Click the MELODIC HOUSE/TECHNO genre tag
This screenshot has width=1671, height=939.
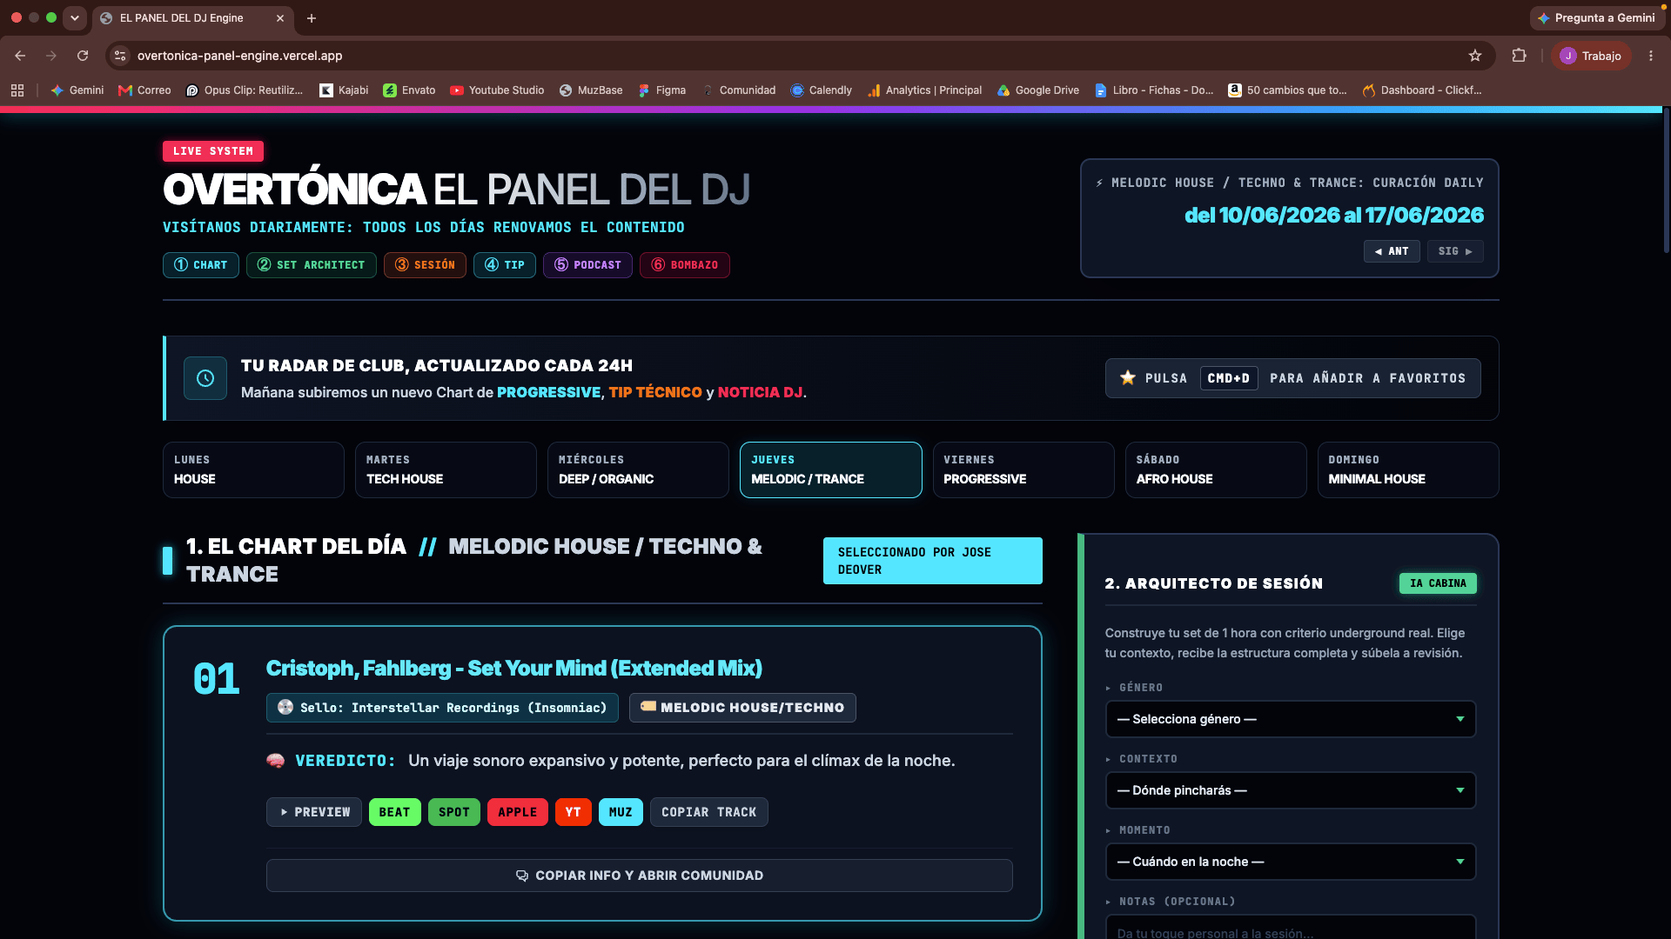pyautogui.click(x=742, y=708)
